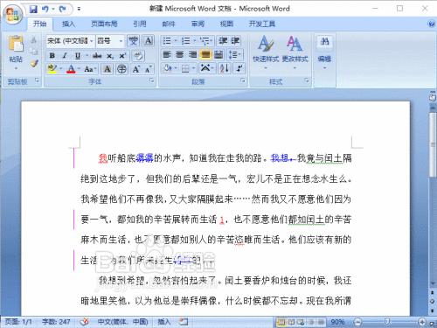Viewport: 437px width, 328px height.
Task: Switch to Print Layout view
Action: [x=281, y=322]
